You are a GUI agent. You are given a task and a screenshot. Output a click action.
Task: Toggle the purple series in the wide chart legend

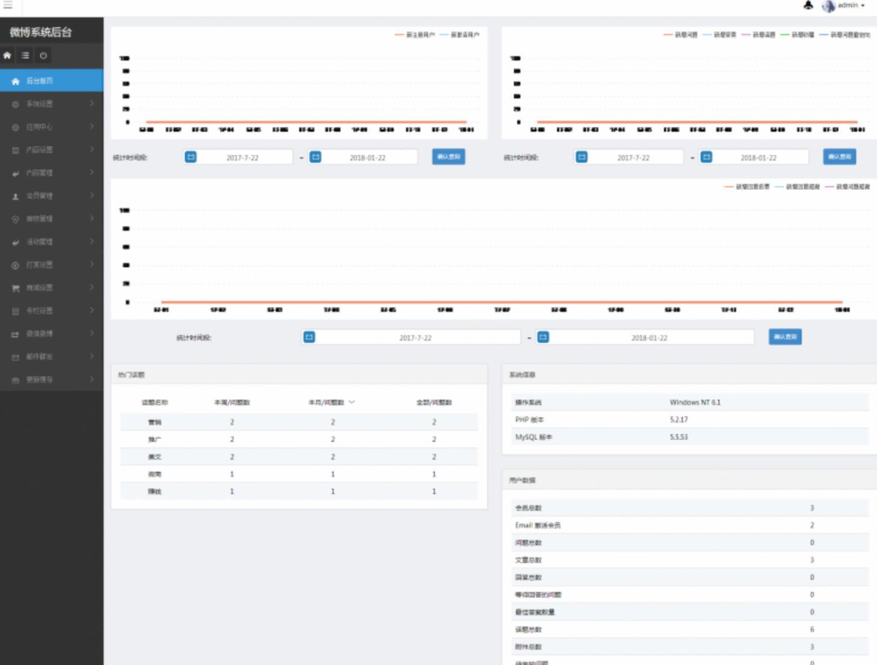(848, 187)
